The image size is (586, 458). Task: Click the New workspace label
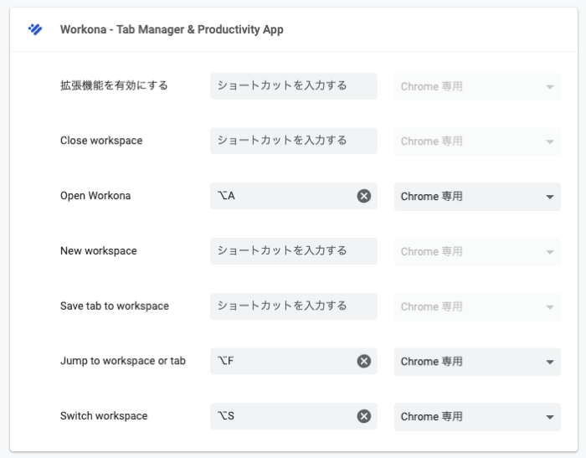(x=99, y=251)
